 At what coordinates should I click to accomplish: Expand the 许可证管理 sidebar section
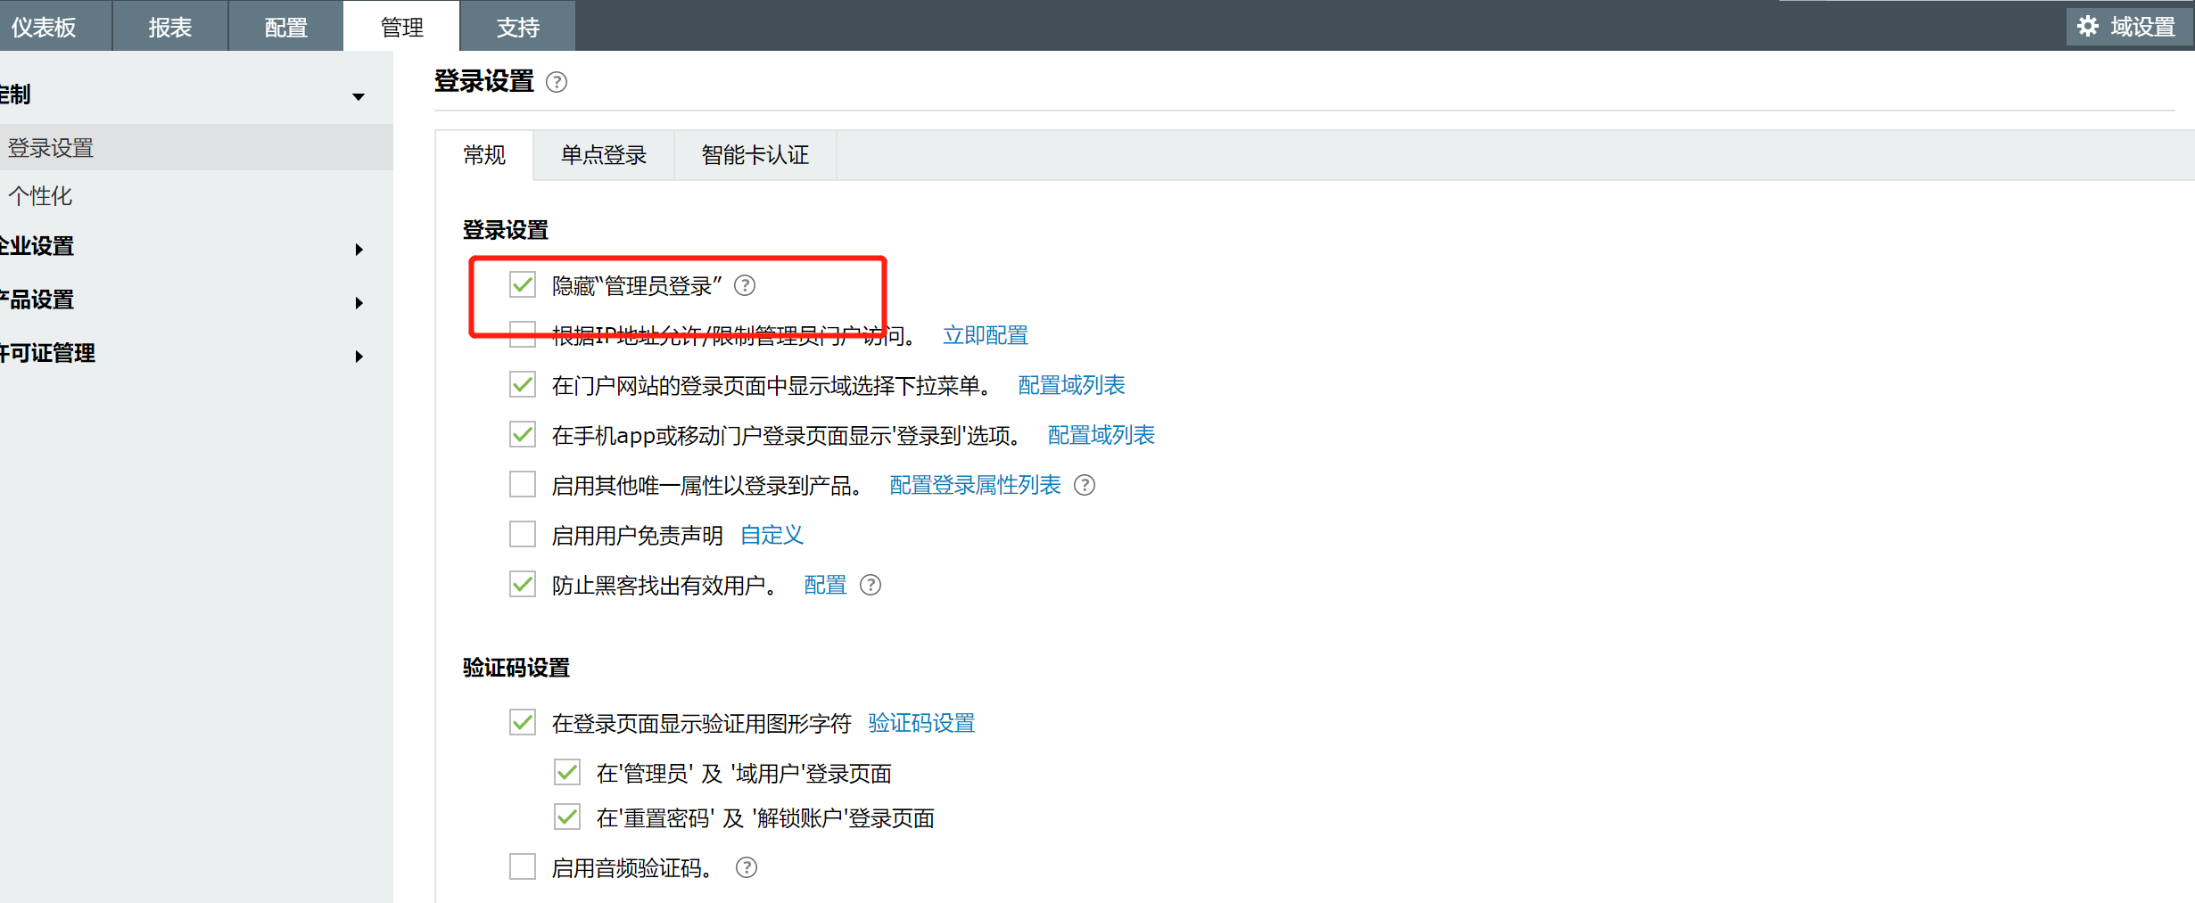(x=359, y=357)
